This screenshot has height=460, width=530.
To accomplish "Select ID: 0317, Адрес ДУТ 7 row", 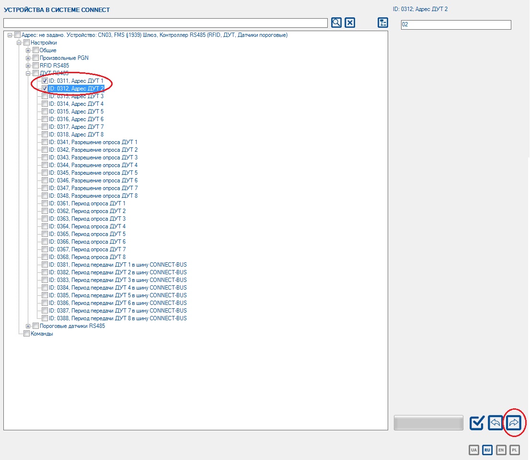I will click(x=76, y=127).
